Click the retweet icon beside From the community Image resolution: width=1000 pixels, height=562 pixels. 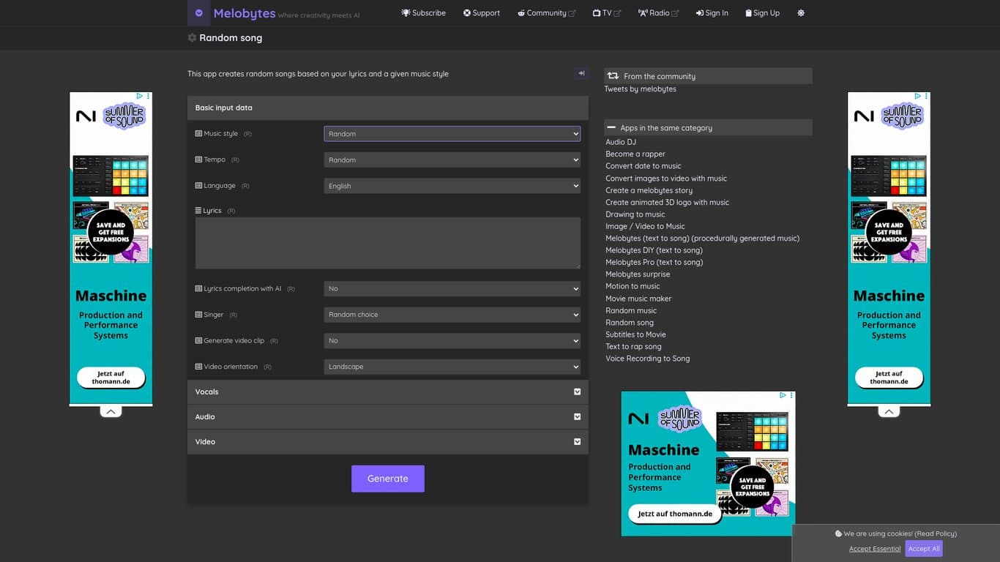click(613, 76)
